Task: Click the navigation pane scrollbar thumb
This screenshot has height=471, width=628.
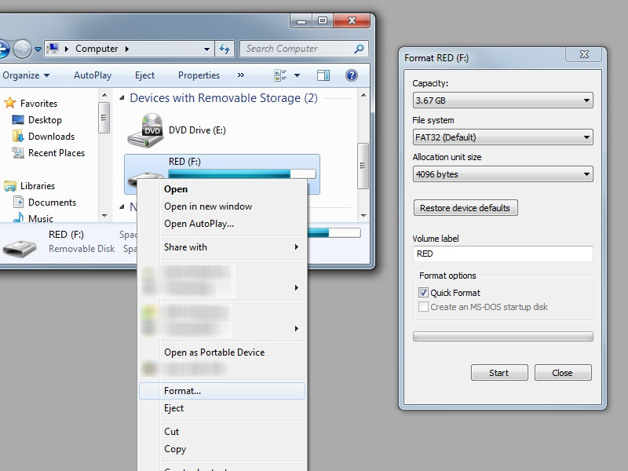Action: [x=104, y=118]
